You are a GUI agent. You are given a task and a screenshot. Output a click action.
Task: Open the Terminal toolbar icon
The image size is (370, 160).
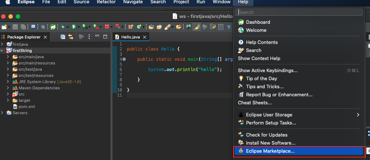[x=33, y=27]
